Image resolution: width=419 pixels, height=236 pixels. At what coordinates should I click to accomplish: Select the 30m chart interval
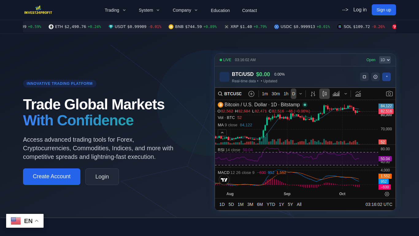pos(276,94)
